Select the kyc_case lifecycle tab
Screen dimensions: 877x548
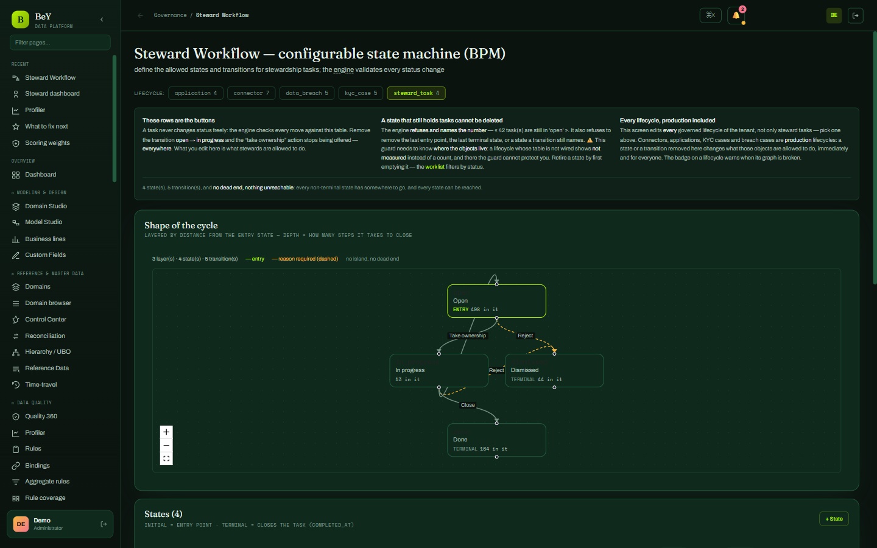tap(361, 93)
